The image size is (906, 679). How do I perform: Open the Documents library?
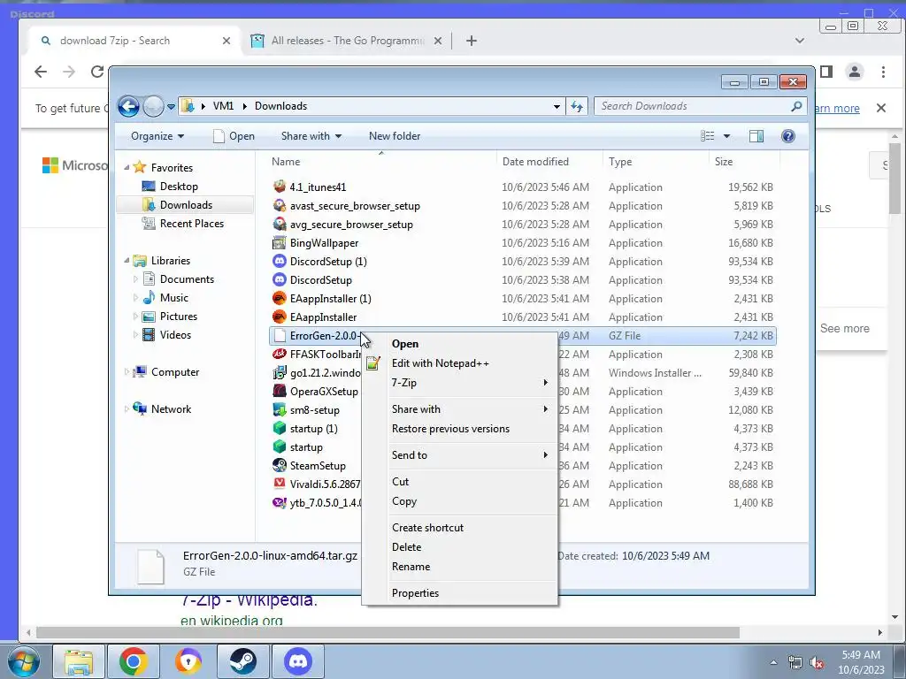pos(187,278)
